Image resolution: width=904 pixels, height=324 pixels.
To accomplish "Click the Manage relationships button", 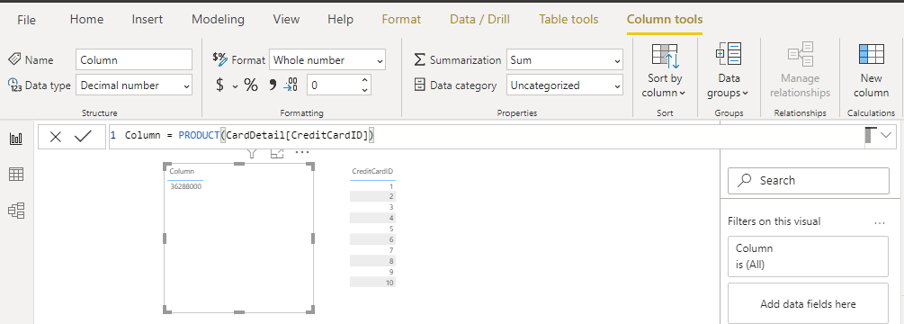I will click(801, 71).
